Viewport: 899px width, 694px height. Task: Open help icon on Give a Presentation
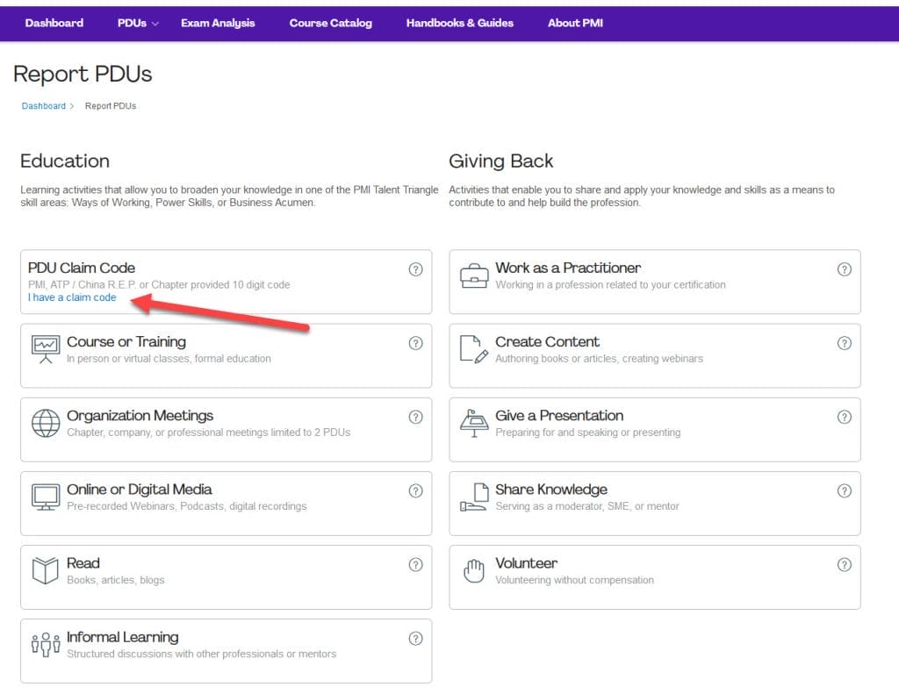point(844,417)
